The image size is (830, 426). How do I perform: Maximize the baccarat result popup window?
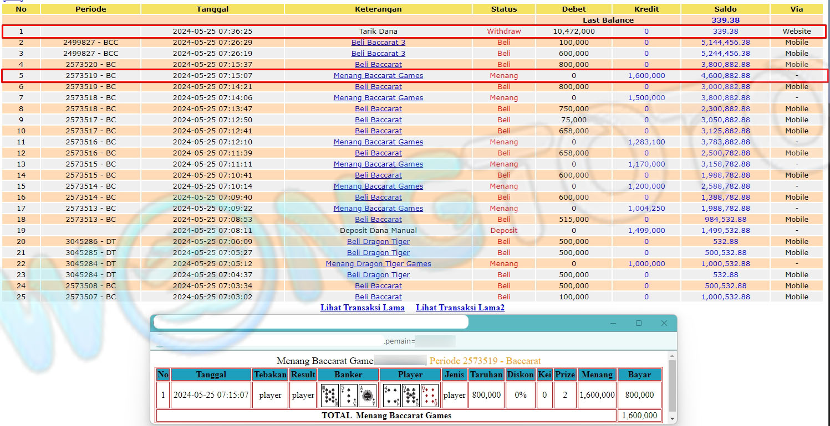(639, 323)
